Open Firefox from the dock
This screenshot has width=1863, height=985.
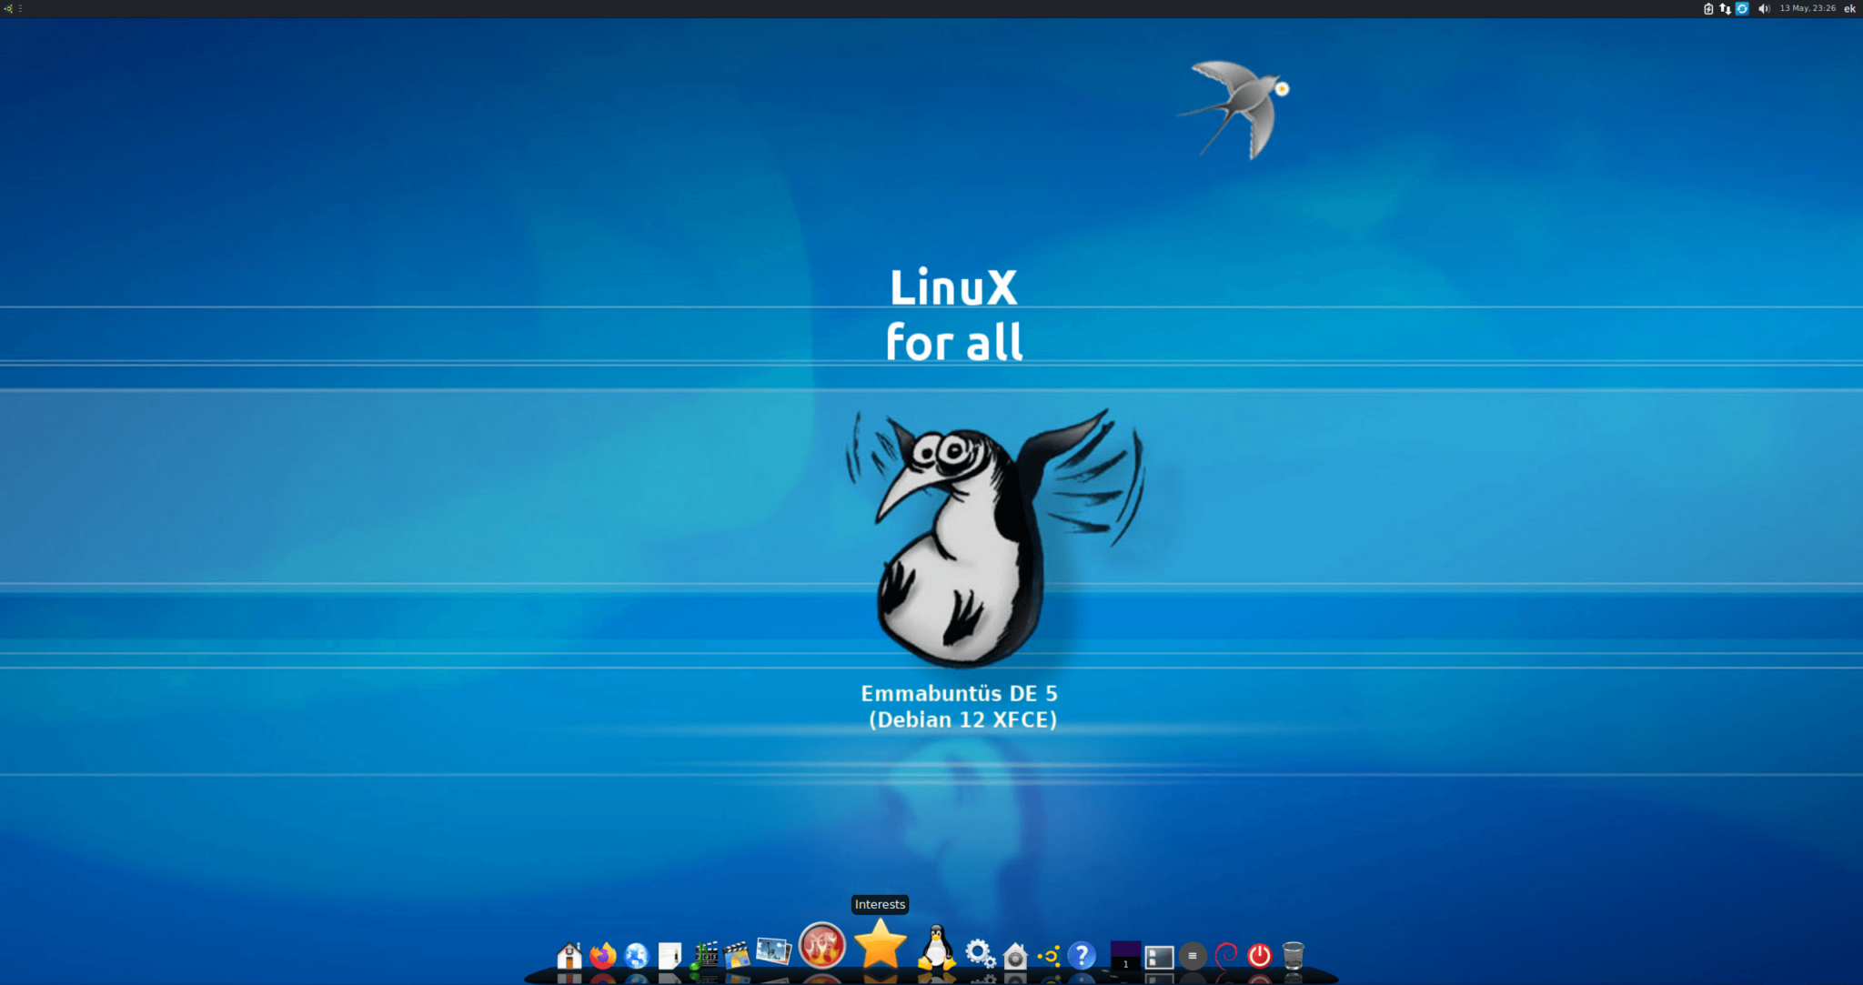(x=602, y=953)
